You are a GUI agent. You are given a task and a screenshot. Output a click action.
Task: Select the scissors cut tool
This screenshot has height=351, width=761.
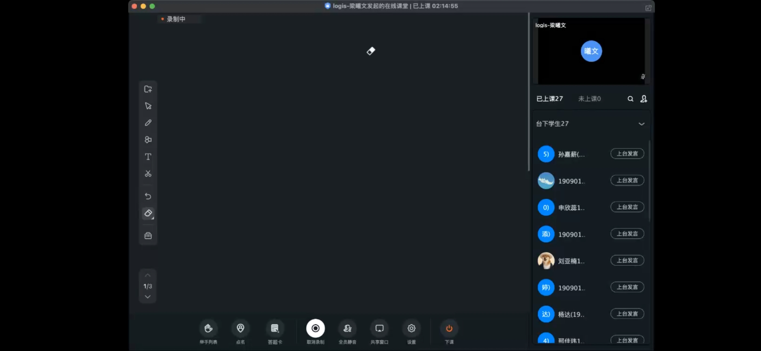[148, 174]
